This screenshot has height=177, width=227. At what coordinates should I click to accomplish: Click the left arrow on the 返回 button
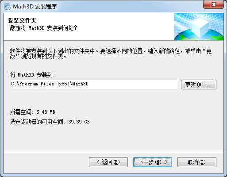pos(98,162)
